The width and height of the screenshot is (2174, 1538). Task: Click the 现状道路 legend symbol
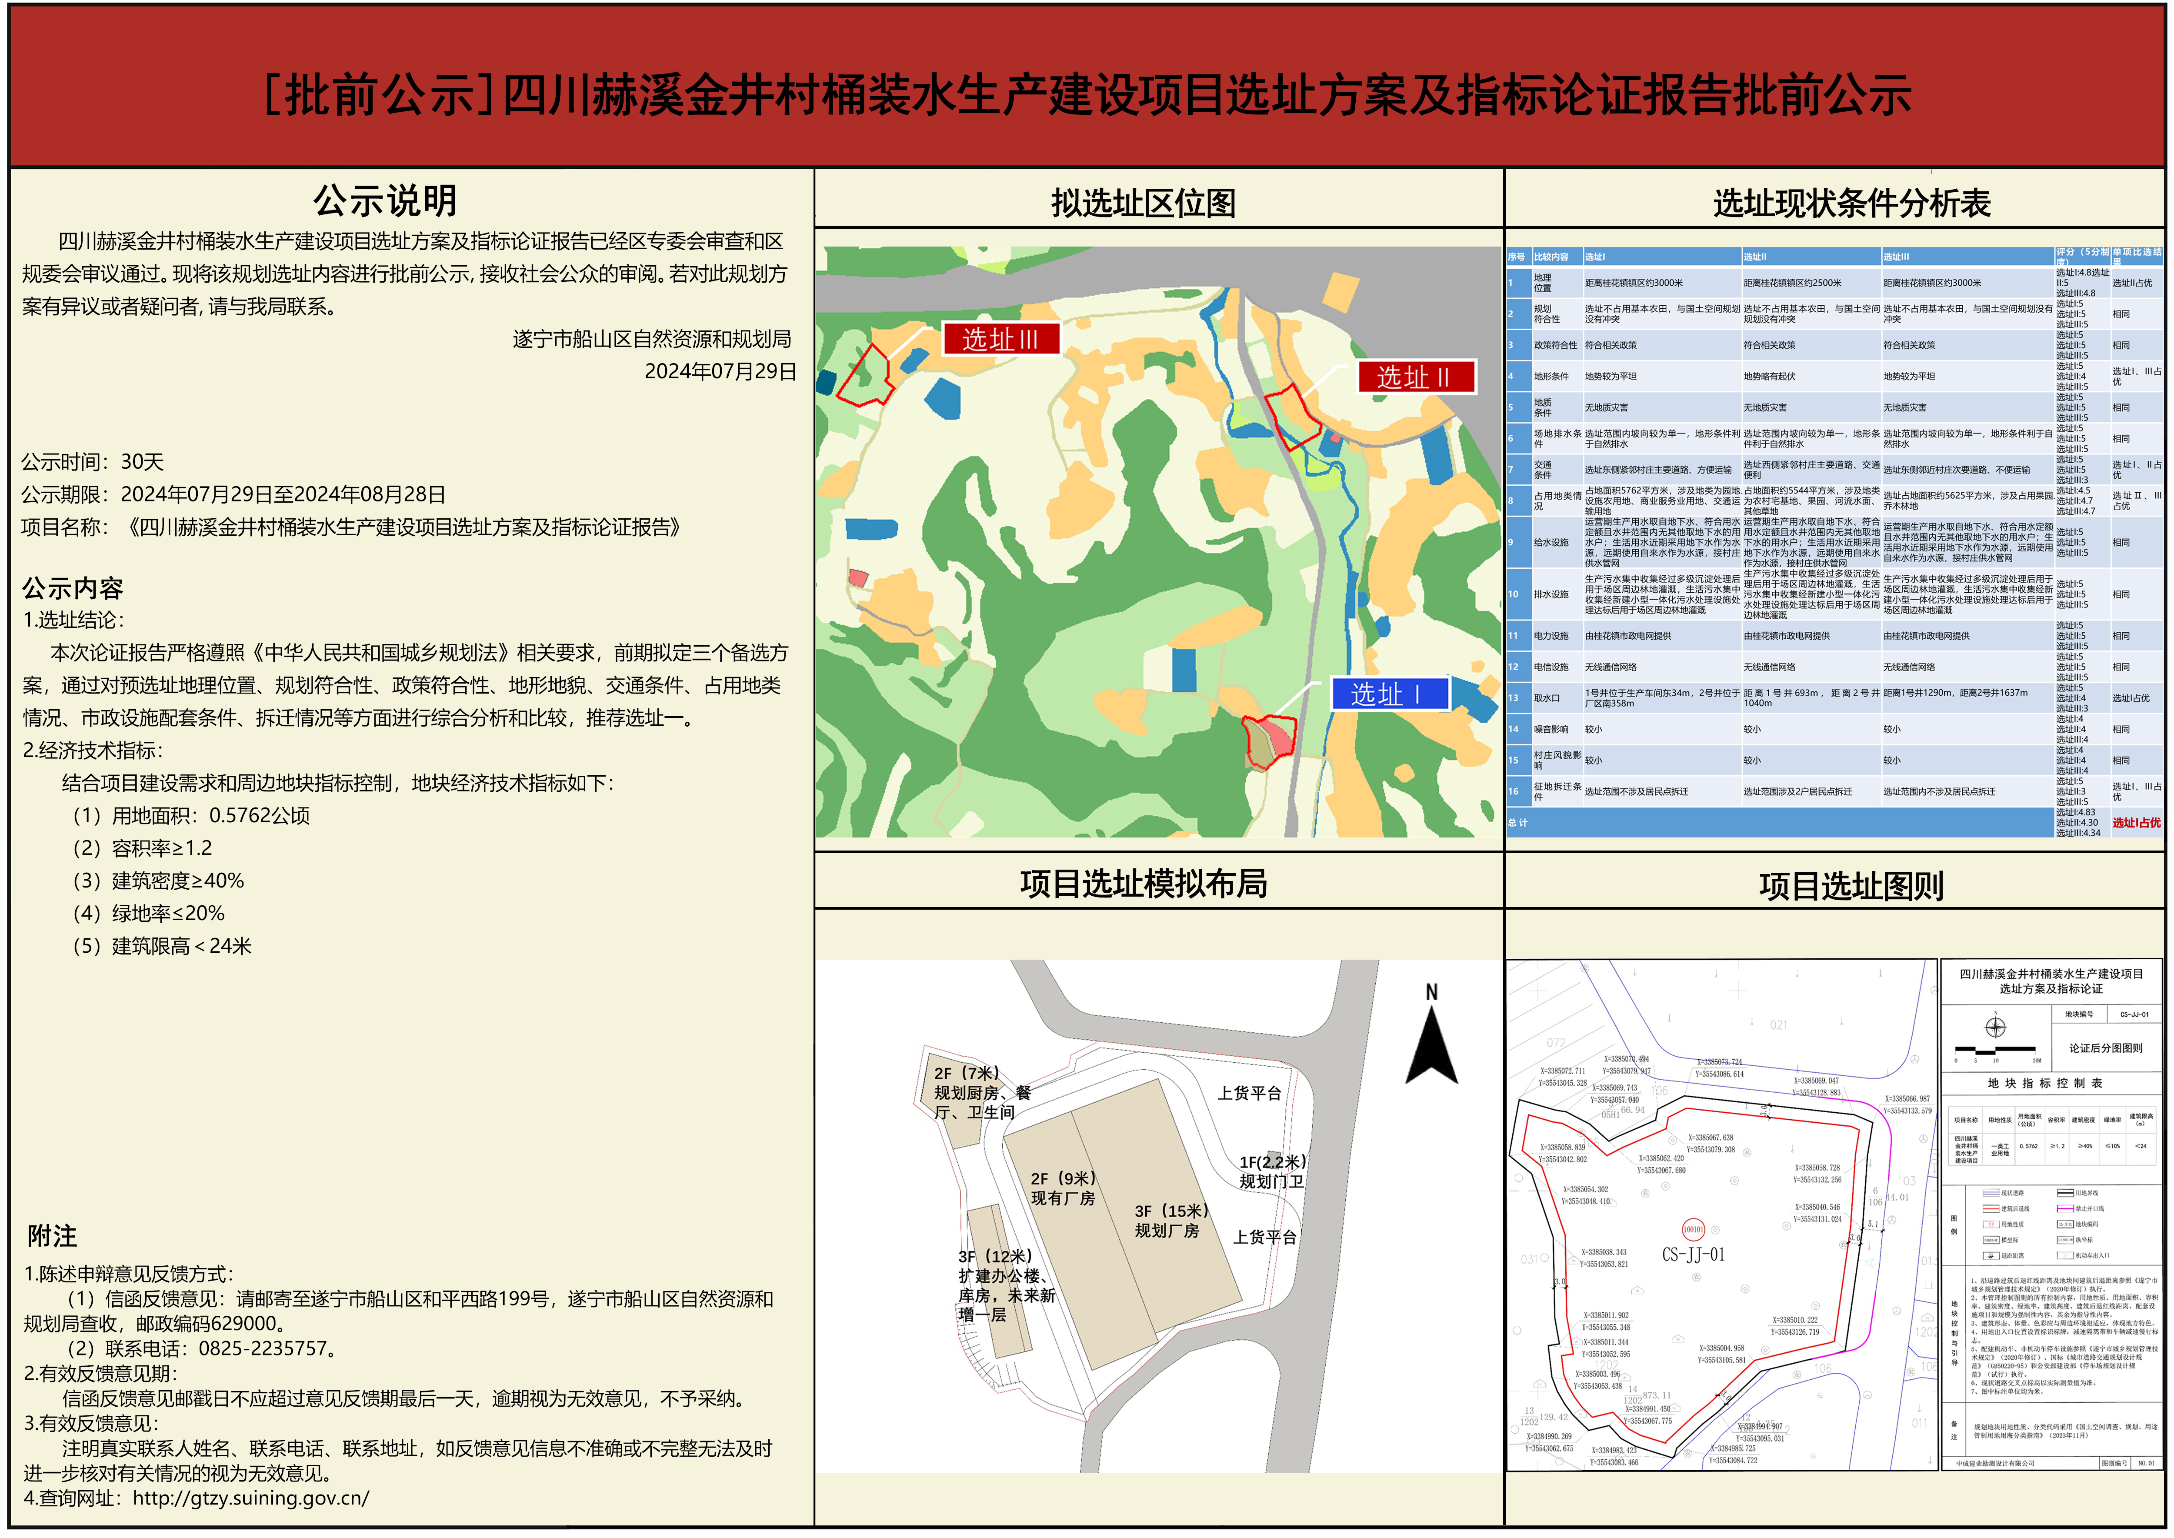pos(1991,1193)
